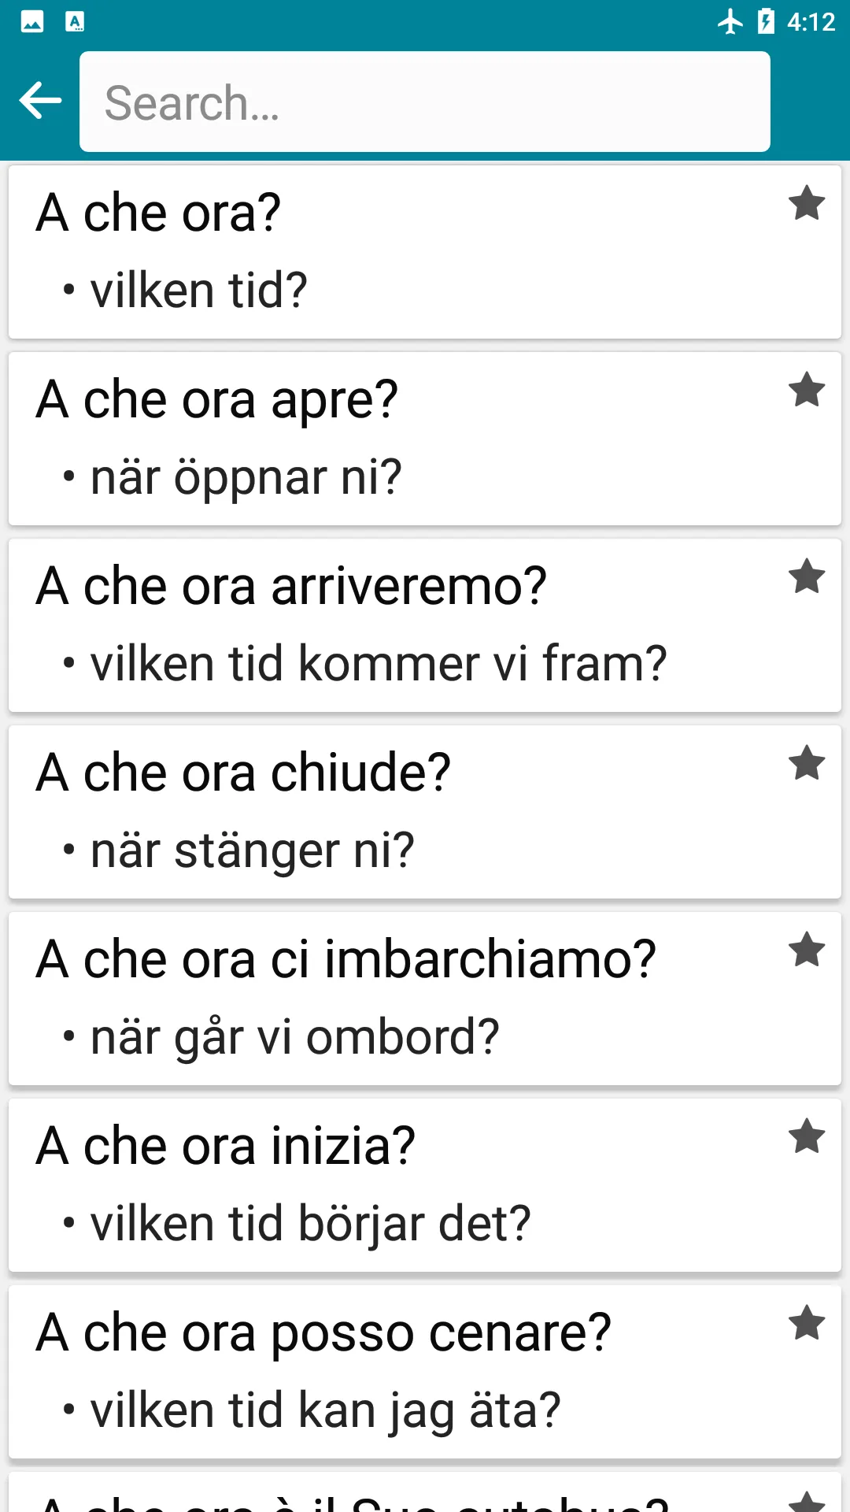This screenshot has height=1512, width=850.
Task: Open translation 'när stänger ni?'
Action: point(252,851)
